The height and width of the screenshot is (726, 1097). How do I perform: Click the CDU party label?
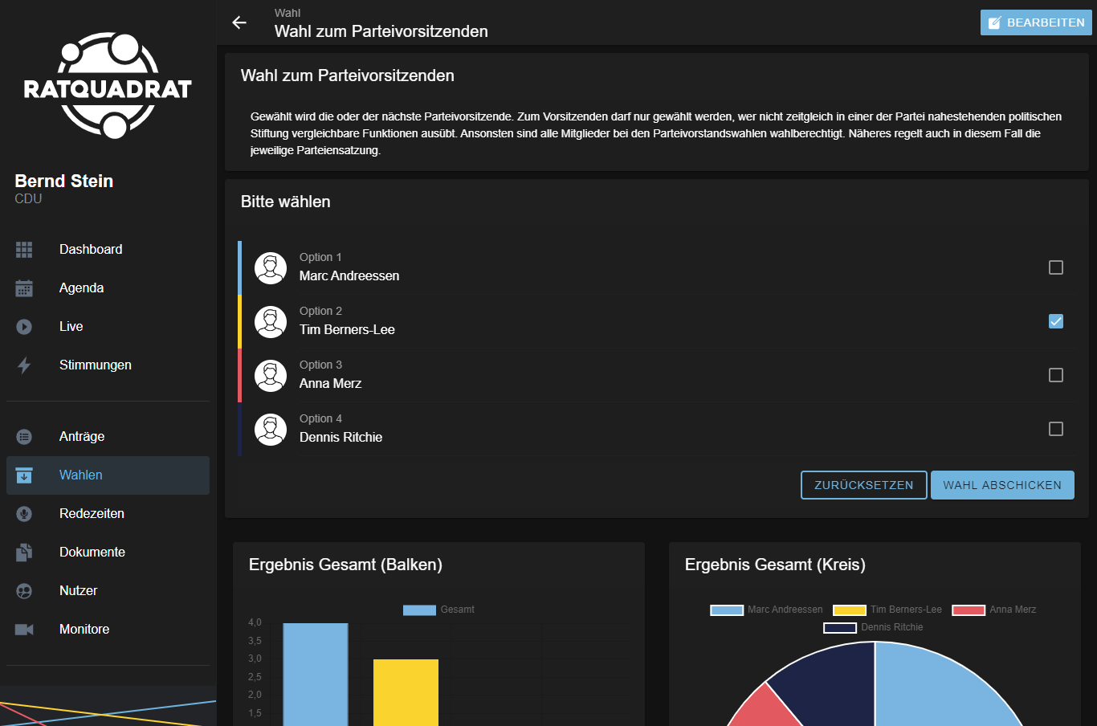pos(28,199)
